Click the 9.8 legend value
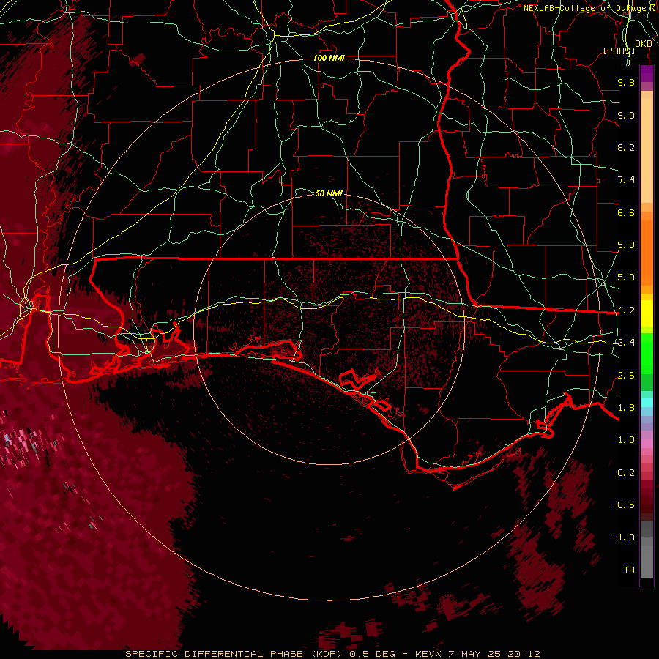Image resolution: width=659 pixels, height=659 pixels. tap(626, 82)
